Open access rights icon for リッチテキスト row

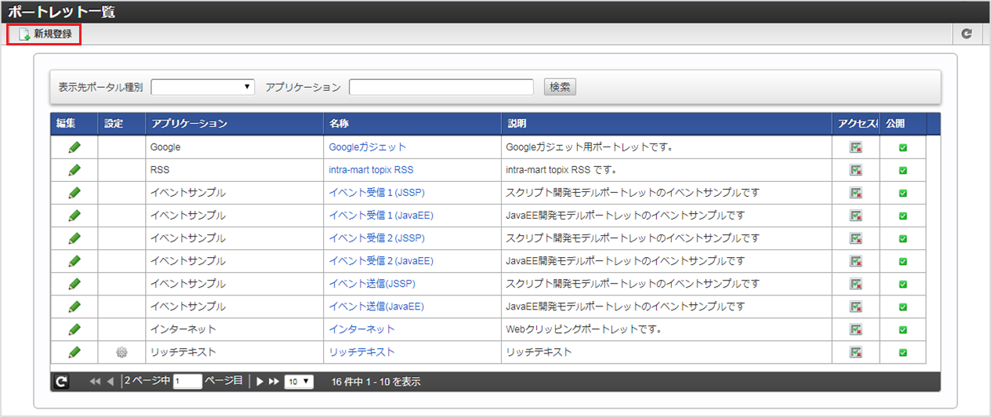click(x=855, y=353)
